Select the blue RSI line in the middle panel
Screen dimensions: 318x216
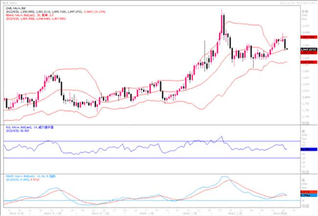[147, 148]
